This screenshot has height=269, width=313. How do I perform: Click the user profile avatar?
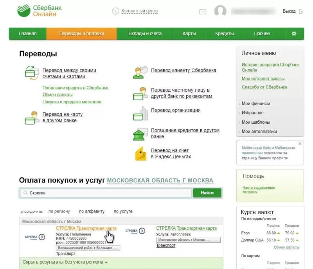pos(220,11)
